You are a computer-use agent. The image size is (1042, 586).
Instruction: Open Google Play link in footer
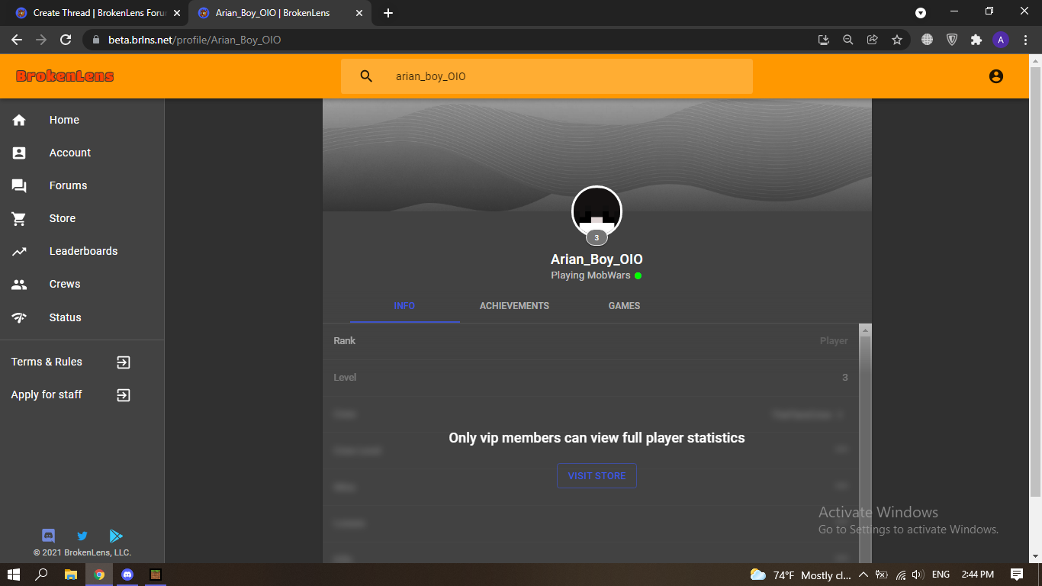click(x=116, y=536)
